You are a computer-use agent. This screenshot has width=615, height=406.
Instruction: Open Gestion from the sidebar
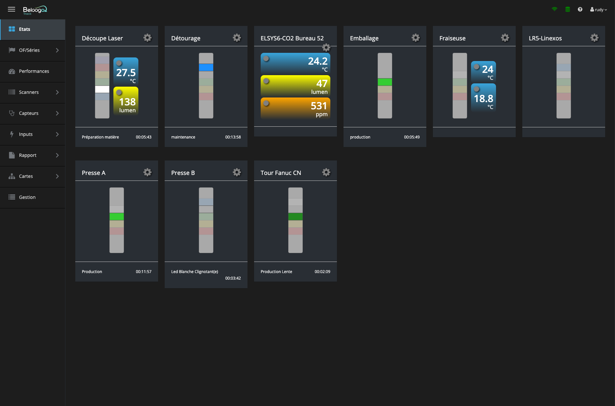(x=27, y=197)
